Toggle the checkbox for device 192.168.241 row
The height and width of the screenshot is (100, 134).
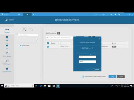[x=48, y=47]
